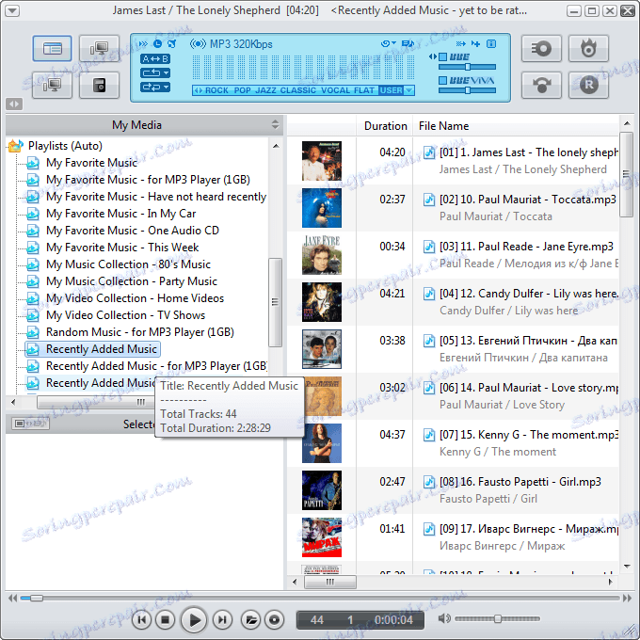Screen dimensions: 640x640
Task: Click the lower-left monitor display button
Action: 53,85
